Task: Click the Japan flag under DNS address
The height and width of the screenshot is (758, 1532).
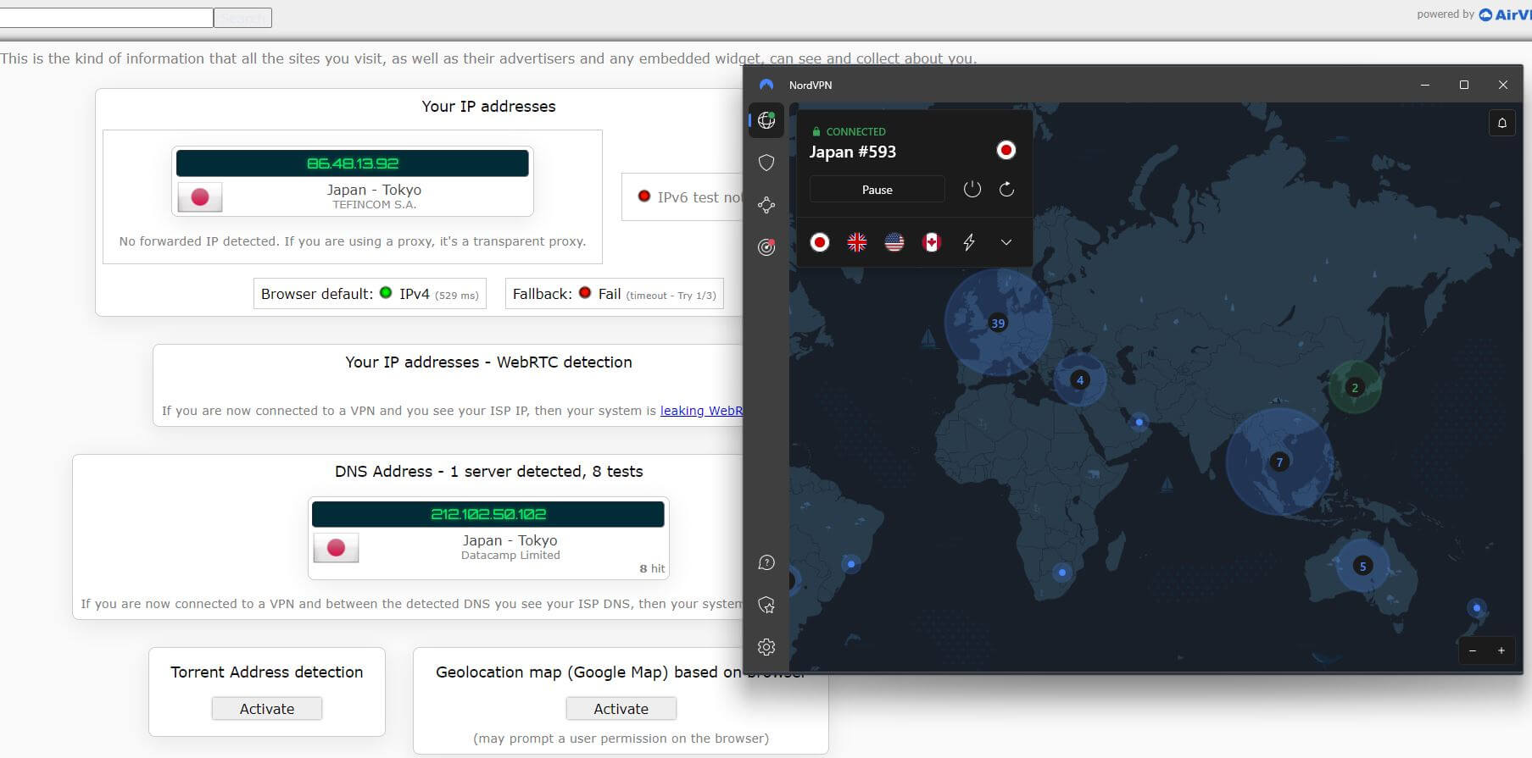Action: click(x=336, y=548)
